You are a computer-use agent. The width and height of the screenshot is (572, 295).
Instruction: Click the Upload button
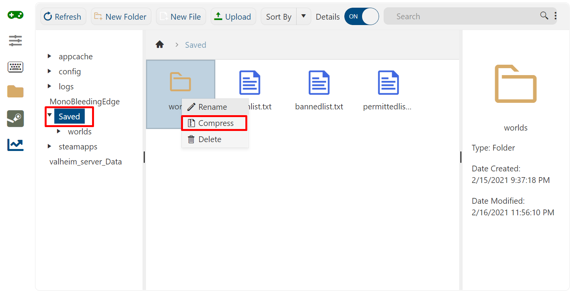click(233, 17)
